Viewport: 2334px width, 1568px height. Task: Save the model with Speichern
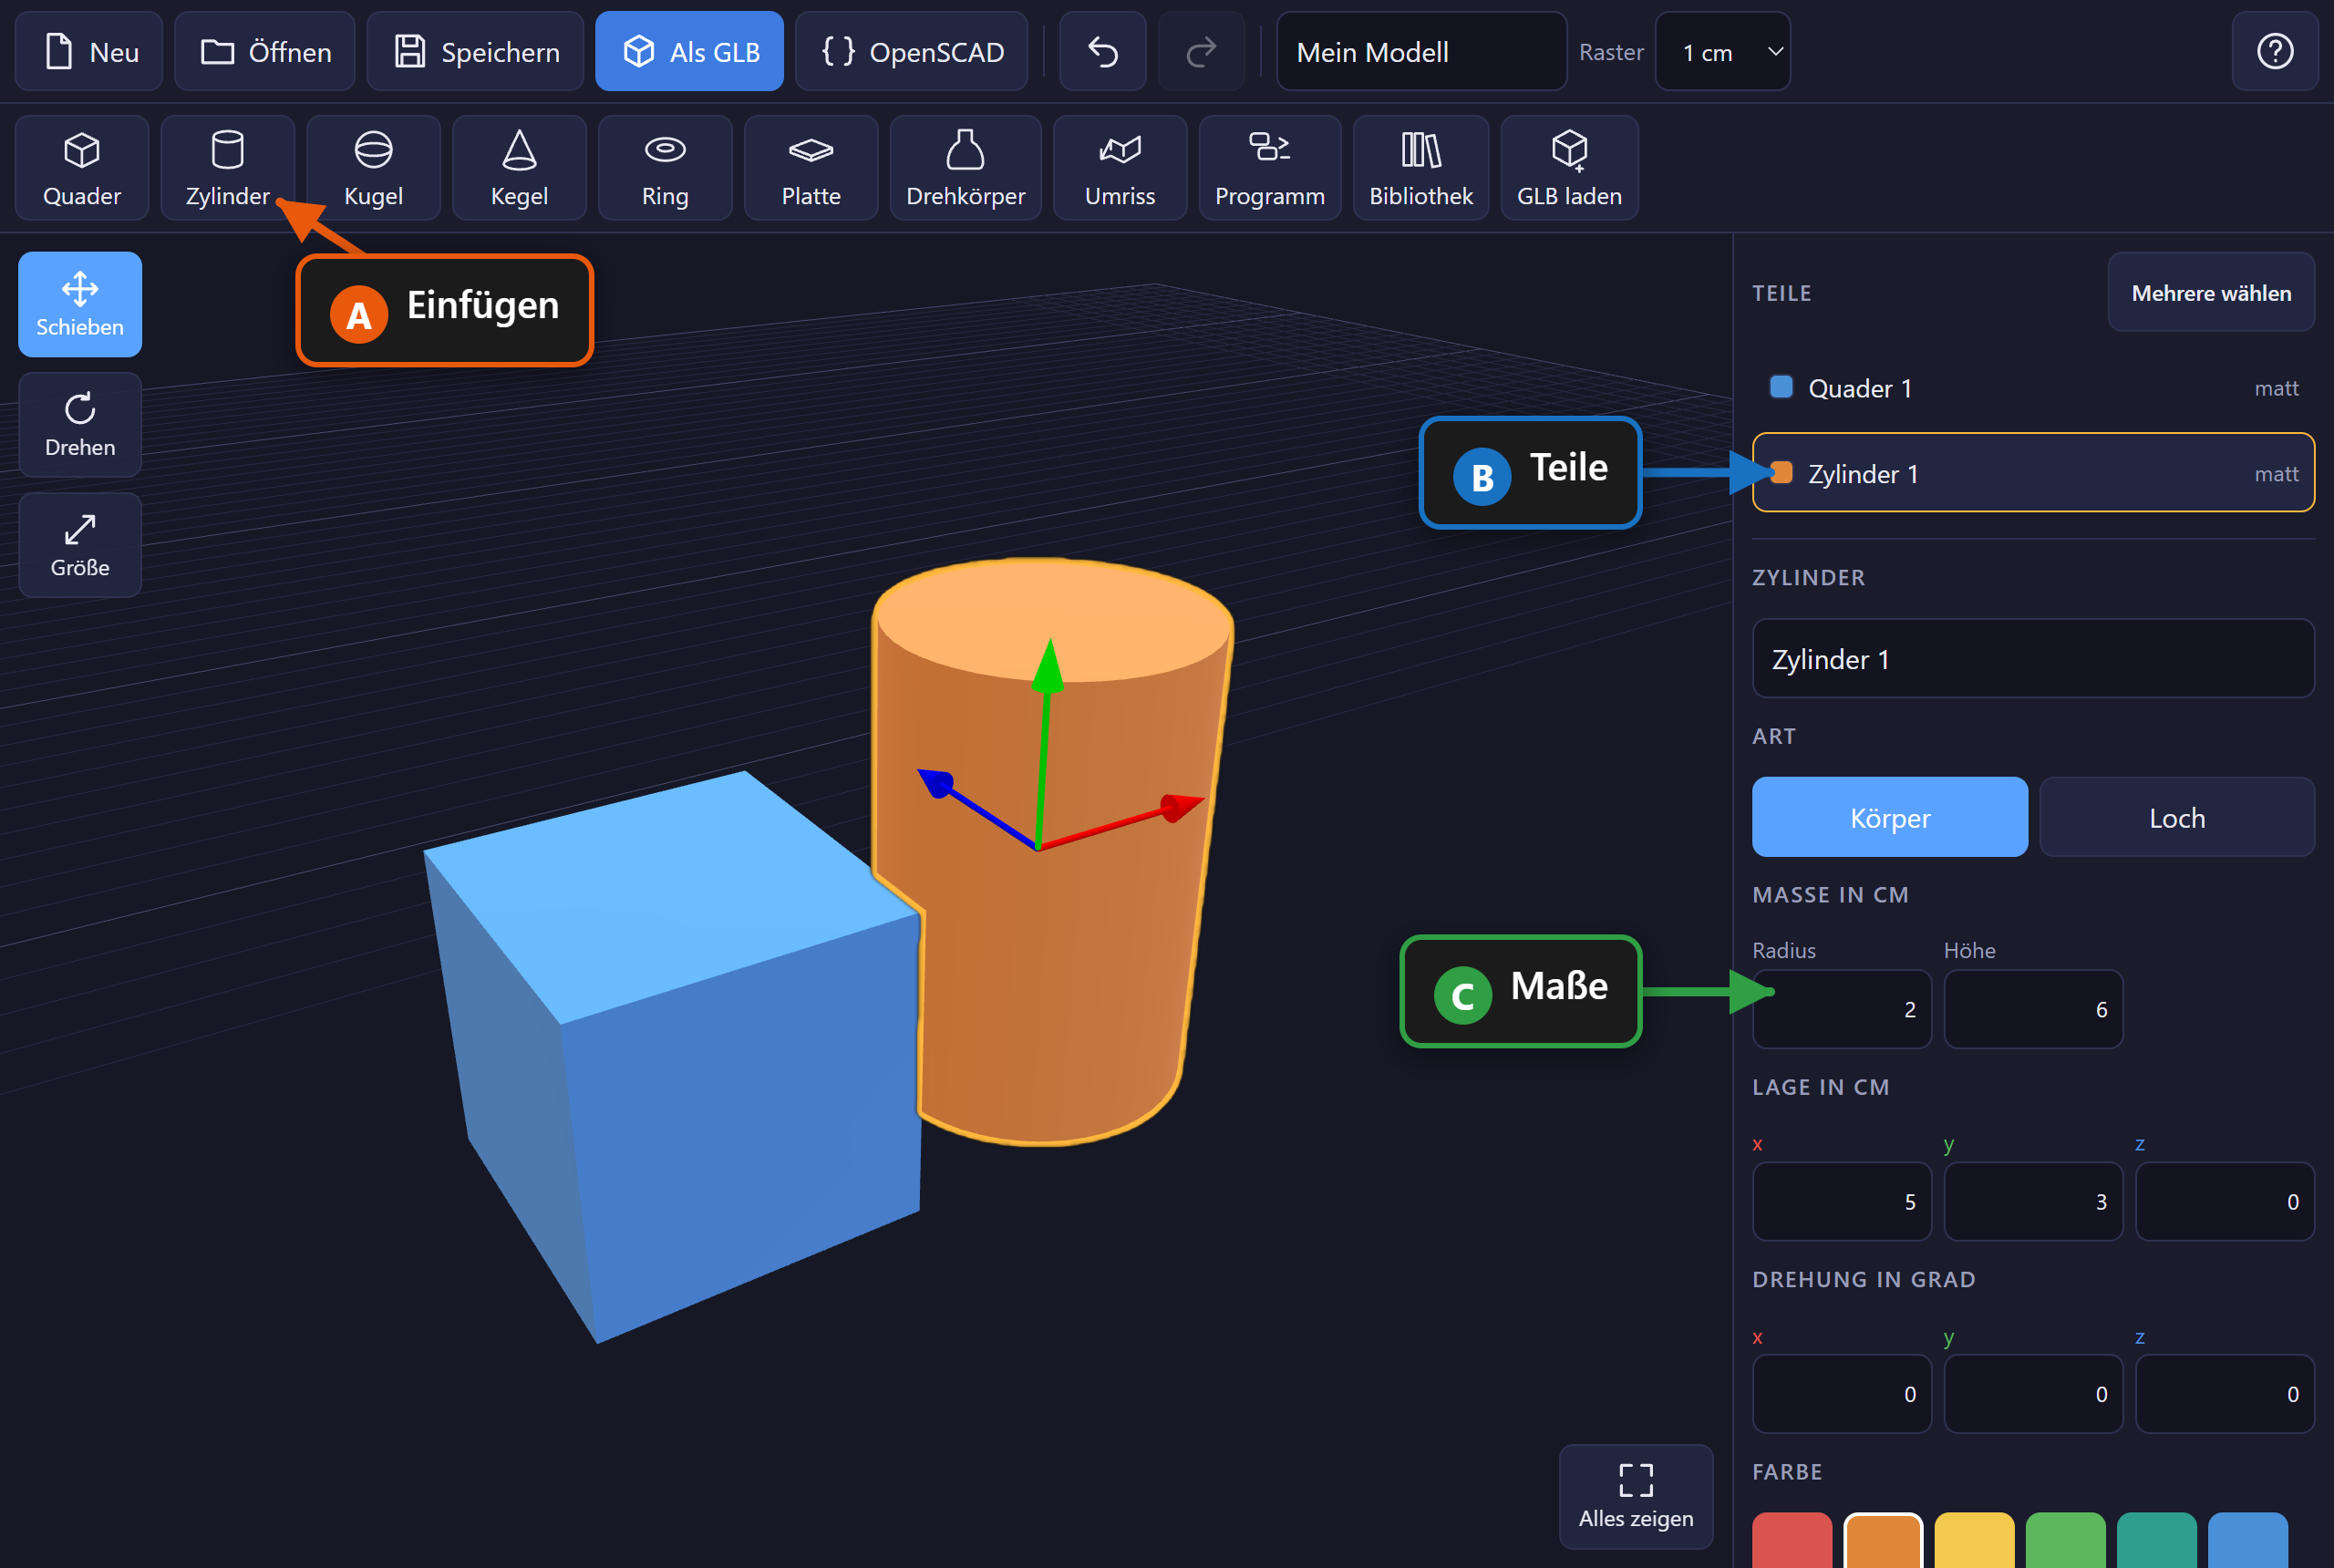pyautogui.click(x=475, y=51)
